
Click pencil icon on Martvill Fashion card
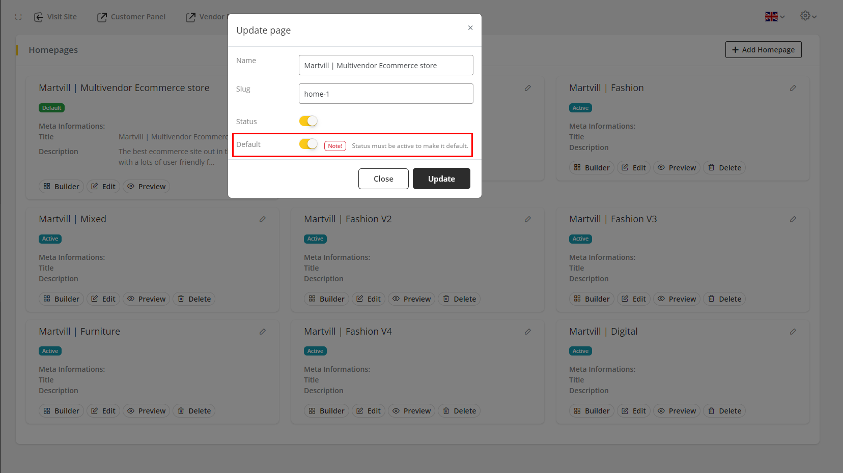(x=793, y=88)
